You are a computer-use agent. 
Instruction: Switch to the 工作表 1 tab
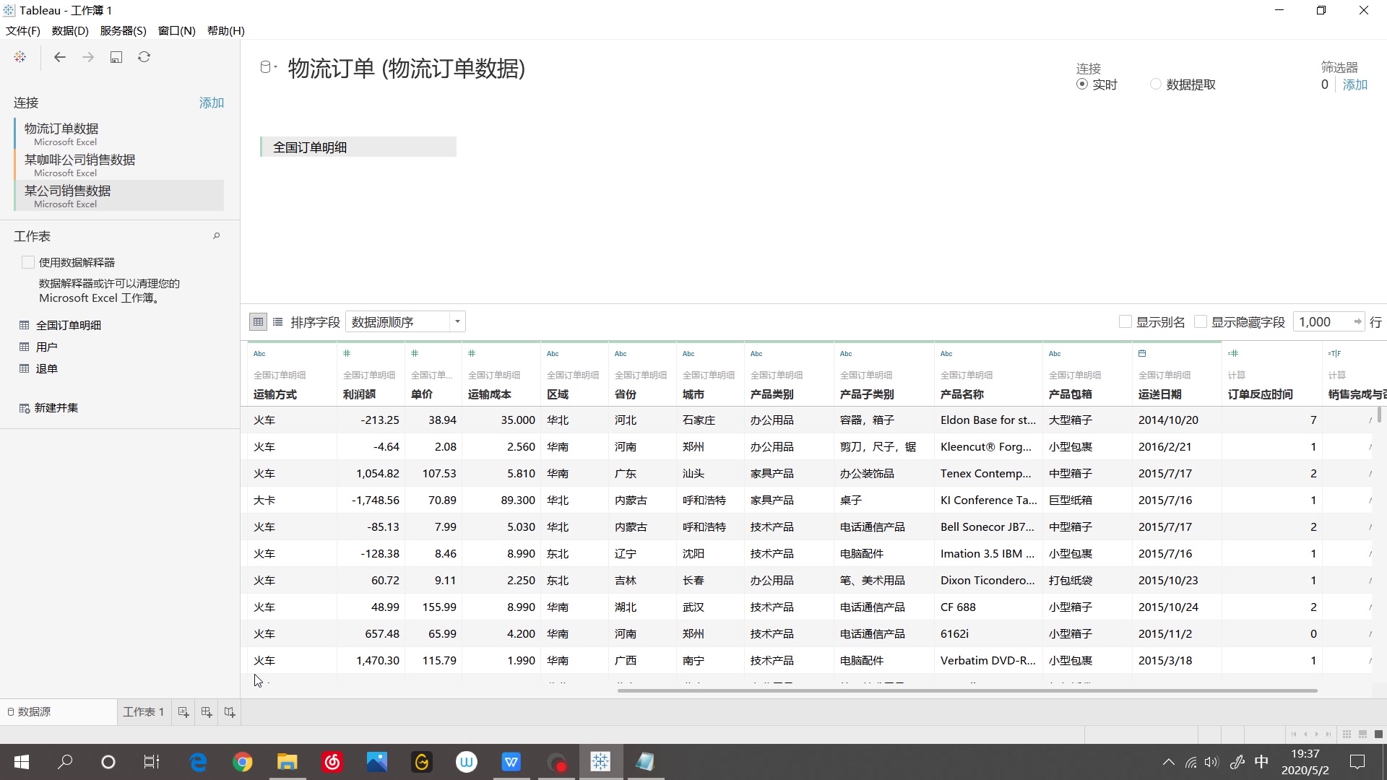tap(143, 712)
